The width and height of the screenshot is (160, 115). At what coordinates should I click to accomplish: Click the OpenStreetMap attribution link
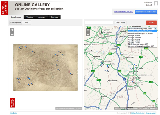[132, 108]
